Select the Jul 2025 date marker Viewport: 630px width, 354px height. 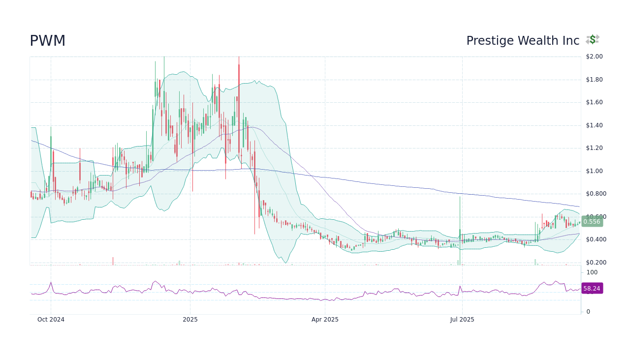(x=462, y=319)
